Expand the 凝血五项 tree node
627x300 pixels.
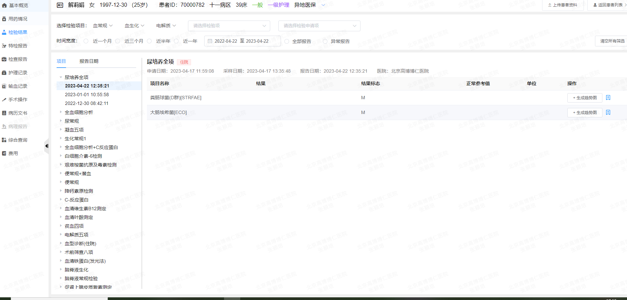click(x=61, y=129)
